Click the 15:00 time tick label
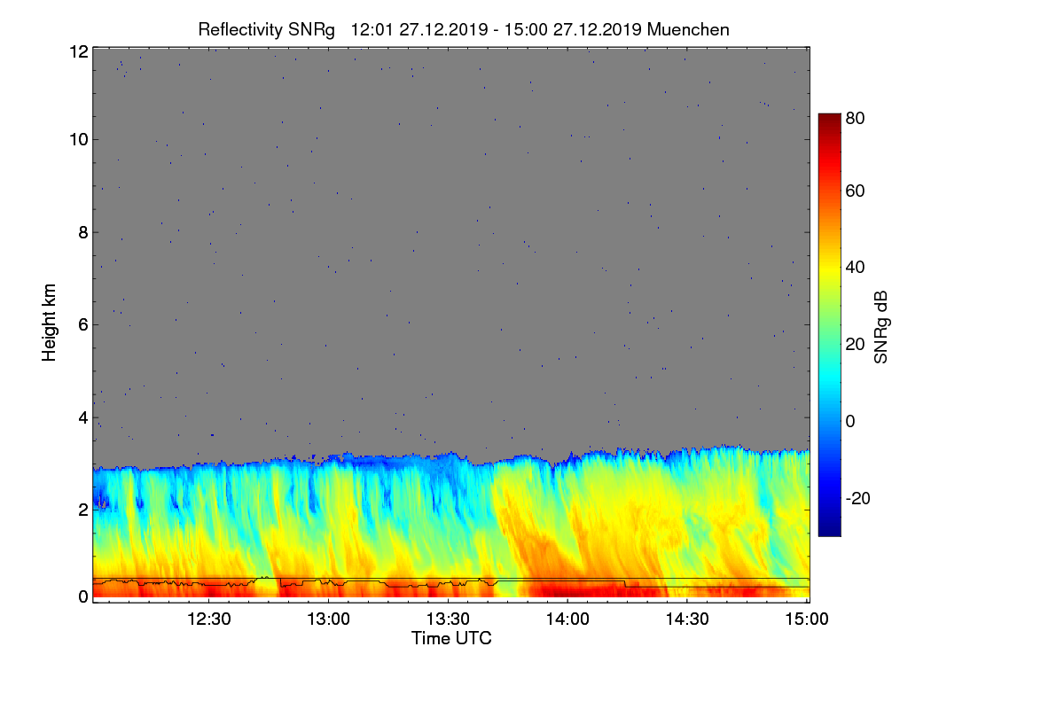This screenshot has height=709, width=1064. click(806, 619)
